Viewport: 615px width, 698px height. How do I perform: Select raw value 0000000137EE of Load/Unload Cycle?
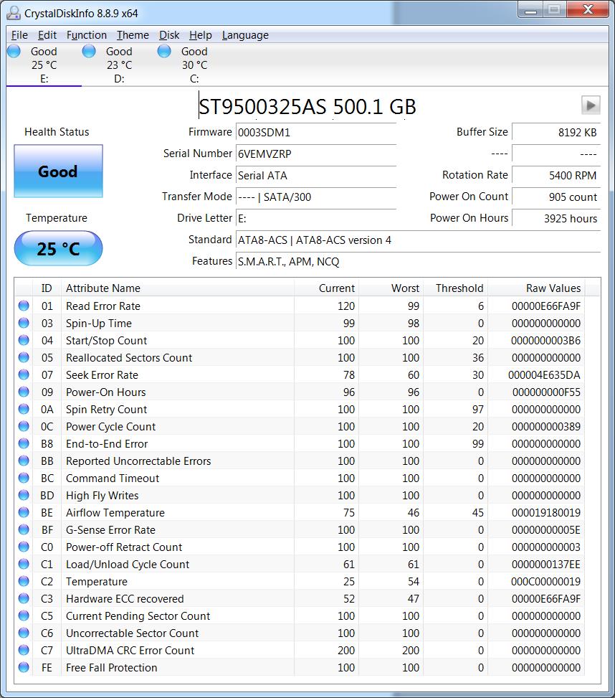[545, 565]
